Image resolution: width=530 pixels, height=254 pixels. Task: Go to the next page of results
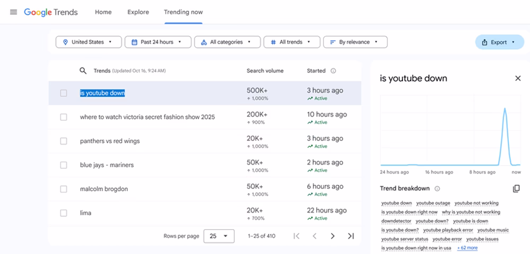point(332,236)
